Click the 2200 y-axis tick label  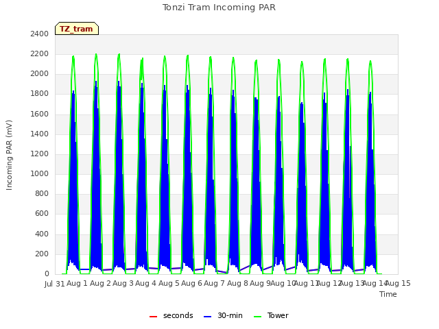40,53
